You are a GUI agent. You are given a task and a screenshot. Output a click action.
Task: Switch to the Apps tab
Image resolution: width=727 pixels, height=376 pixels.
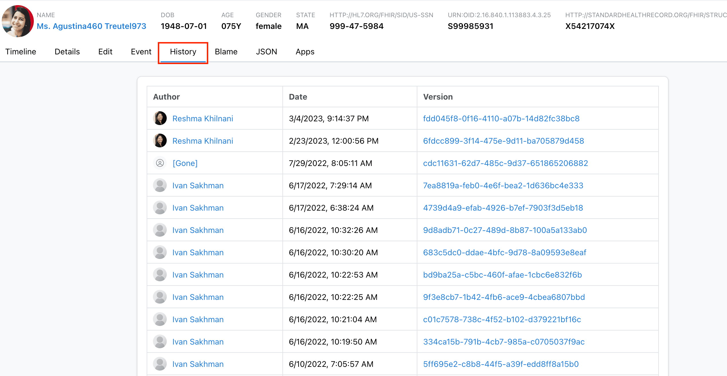(305, 52)
